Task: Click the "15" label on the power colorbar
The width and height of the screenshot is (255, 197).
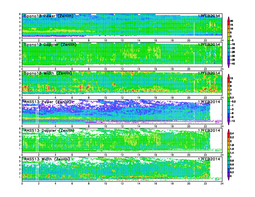Action: [231, 25]
